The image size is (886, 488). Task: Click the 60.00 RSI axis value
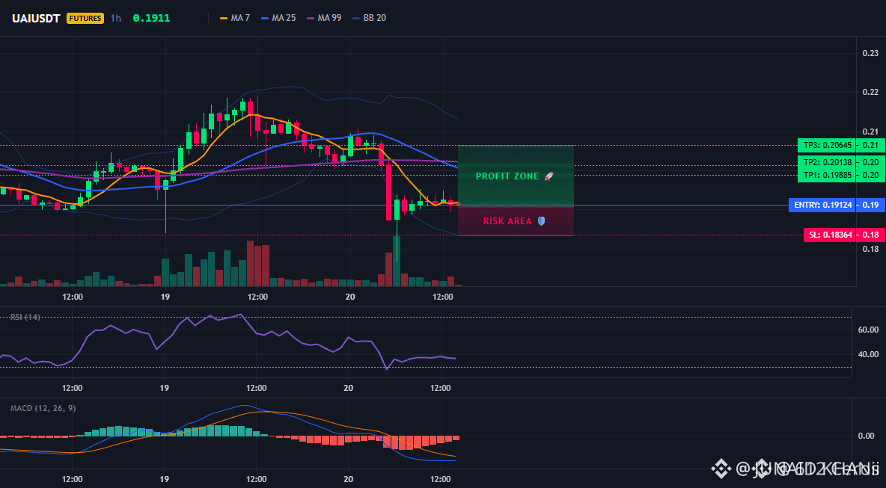[x=867, y=330]
